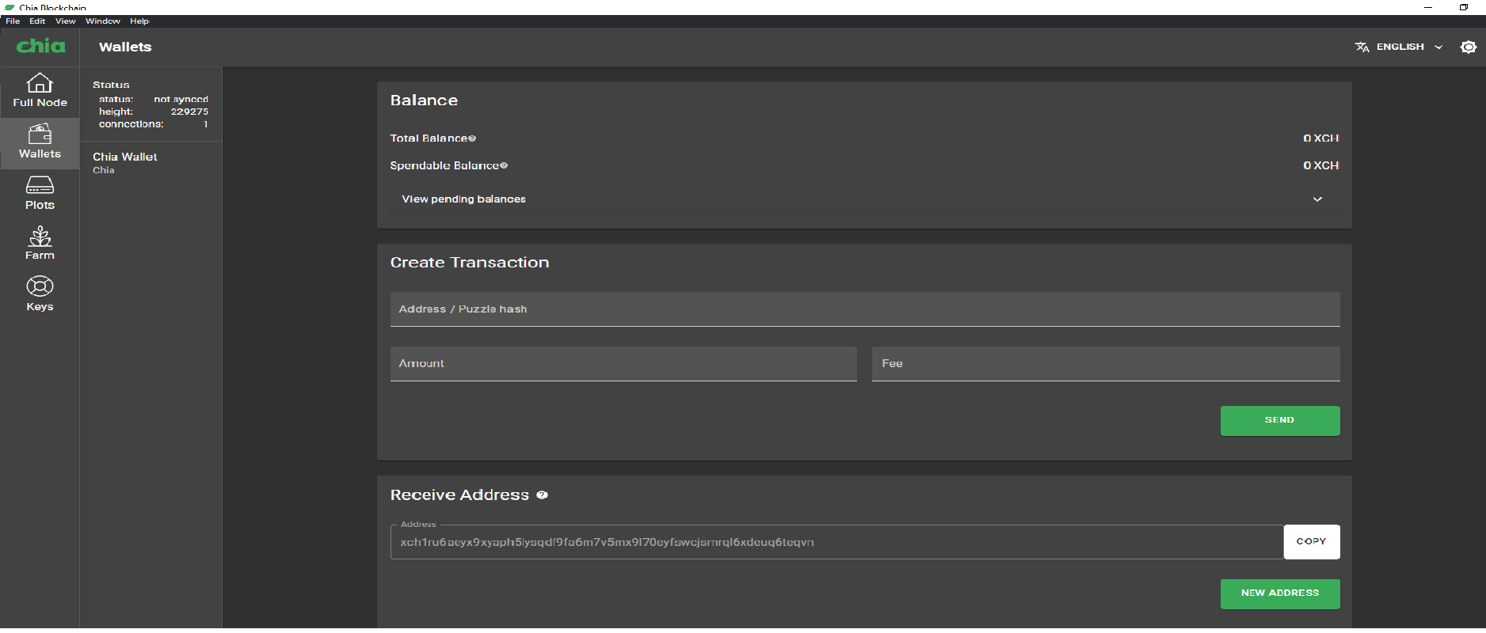1486x633 pixels.
Task: Click the Balance heading
Action: point(424,100)
